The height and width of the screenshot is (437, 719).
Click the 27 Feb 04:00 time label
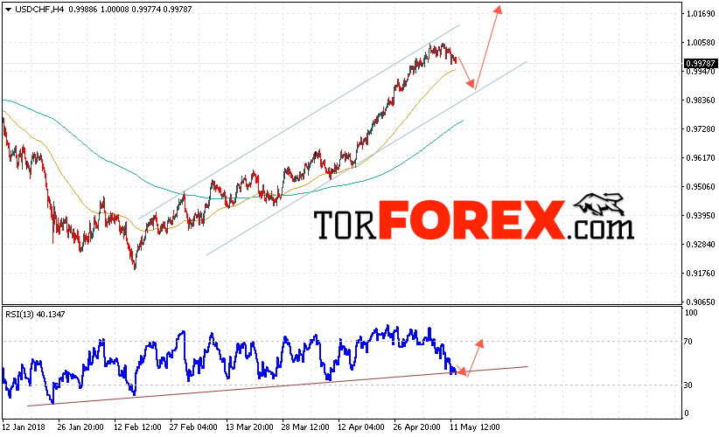(x=193, y=427)
